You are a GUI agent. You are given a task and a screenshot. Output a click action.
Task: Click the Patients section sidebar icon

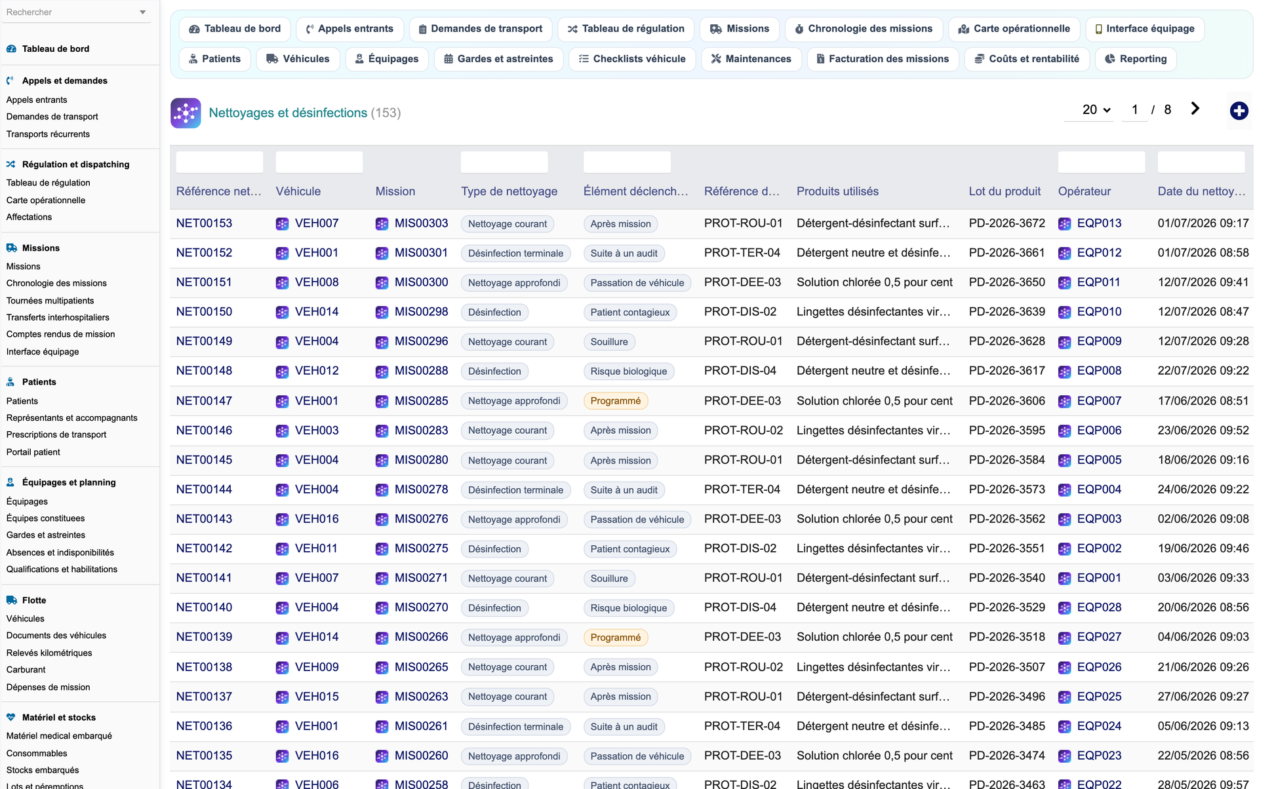(x=11, y=382)
